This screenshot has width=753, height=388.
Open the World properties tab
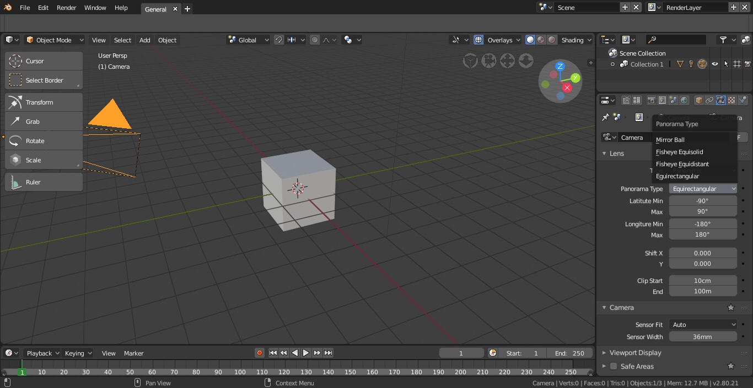coord(684,100)
